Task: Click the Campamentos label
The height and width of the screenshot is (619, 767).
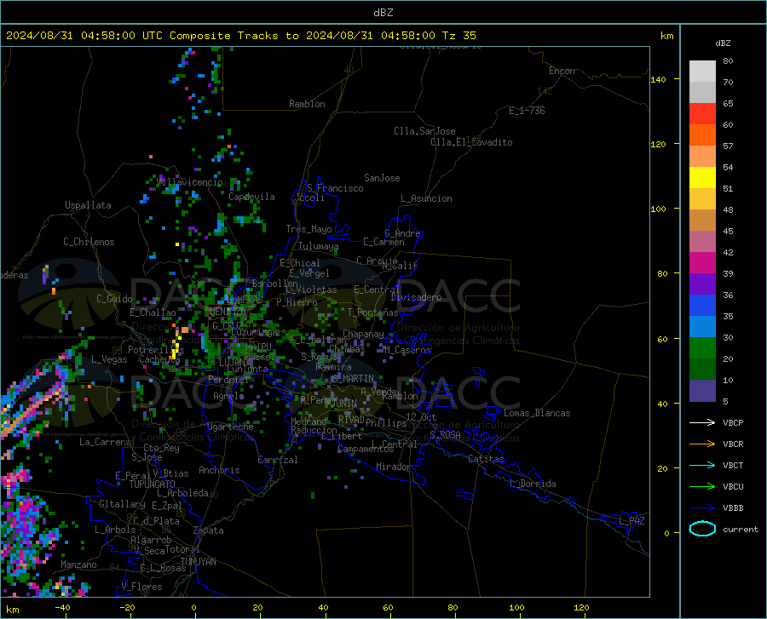Action: (x=366, y=449)
